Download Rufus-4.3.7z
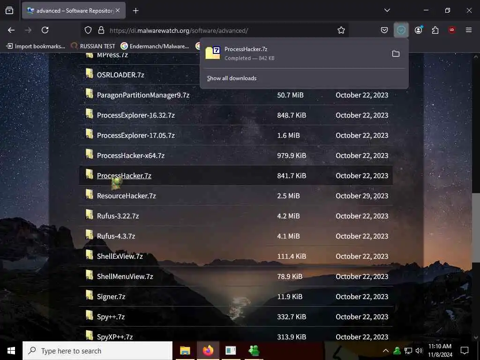 pyautogui.click(x=116, y=236)
